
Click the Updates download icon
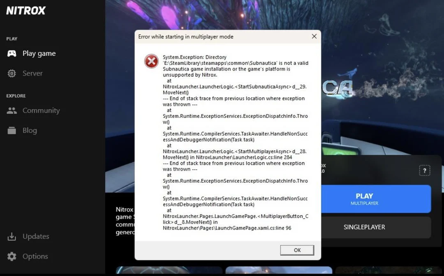pos(12,236)
